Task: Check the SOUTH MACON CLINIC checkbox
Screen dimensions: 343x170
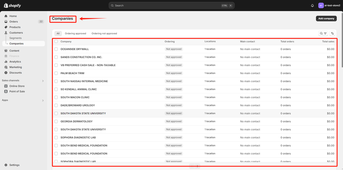Action: coord(56,97)
